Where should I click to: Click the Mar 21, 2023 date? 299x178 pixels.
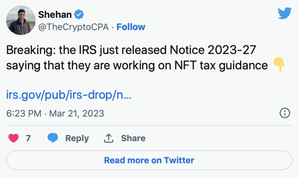[x=76, y=113]
